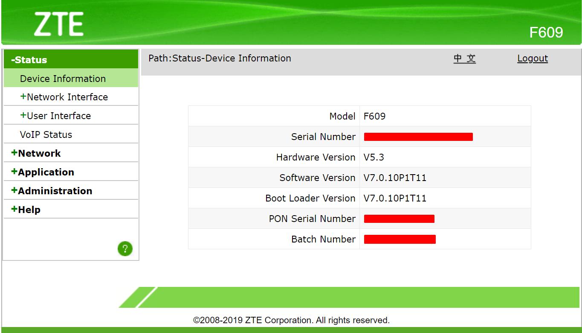Switch language to Chinese (中文)
Viewport: 582px width, 333px height.
pyautogui.click(x=465, y=58)
